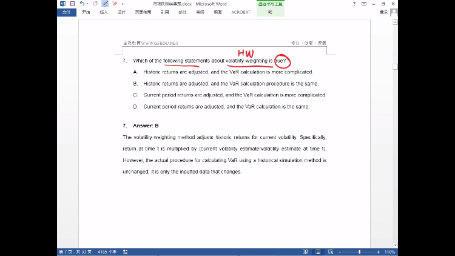Open the 文件 (File) tab
455x256 pixels.
pos(67,12)
